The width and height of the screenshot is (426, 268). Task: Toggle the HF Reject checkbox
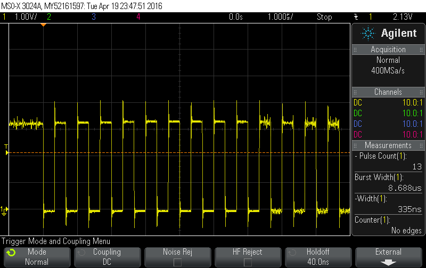[247, 262]
